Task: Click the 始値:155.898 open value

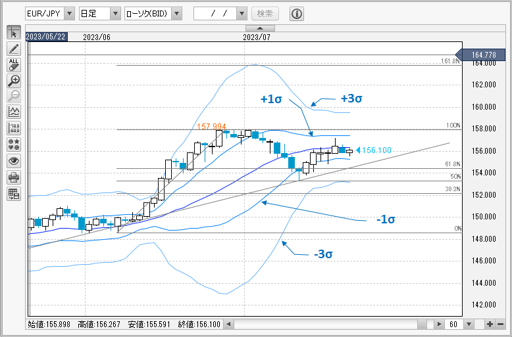Action: tap(49, 325)
